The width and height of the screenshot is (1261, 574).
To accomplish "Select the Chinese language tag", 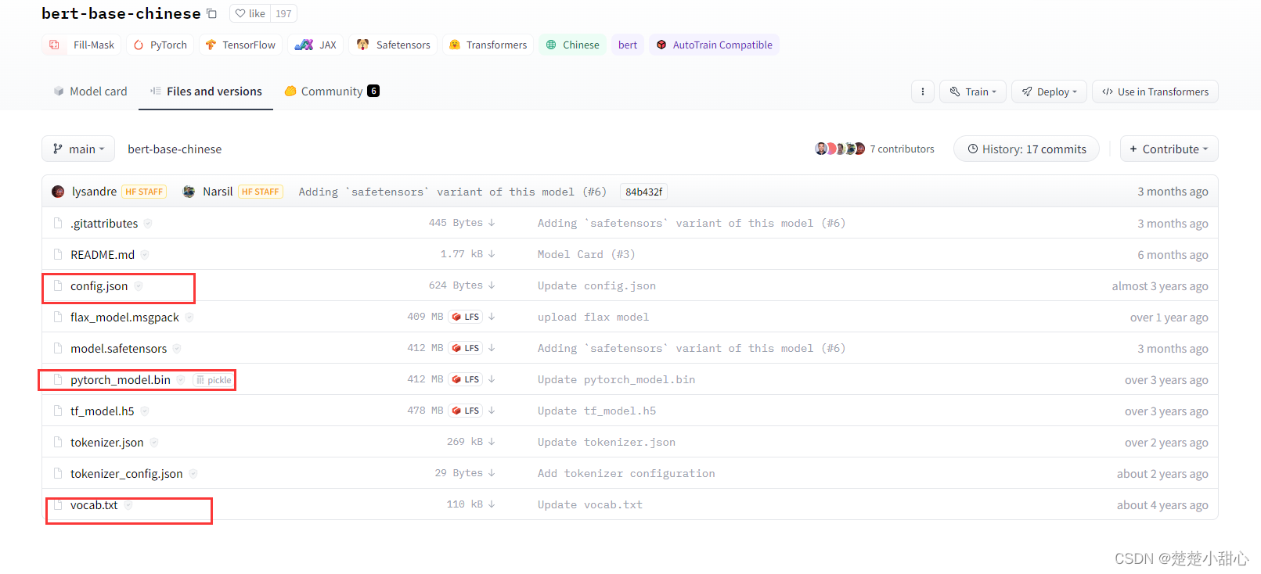I will coord(573,45).
